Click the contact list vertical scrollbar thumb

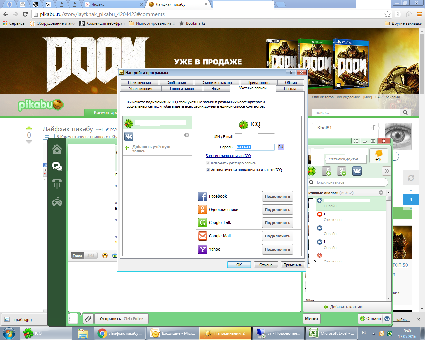389,198
